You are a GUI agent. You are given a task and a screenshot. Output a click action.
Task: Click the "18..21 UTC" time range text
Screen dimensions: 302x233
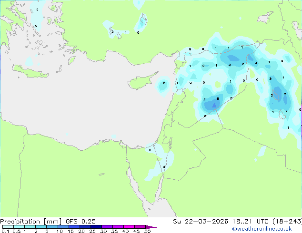click(x=251, y=222)
